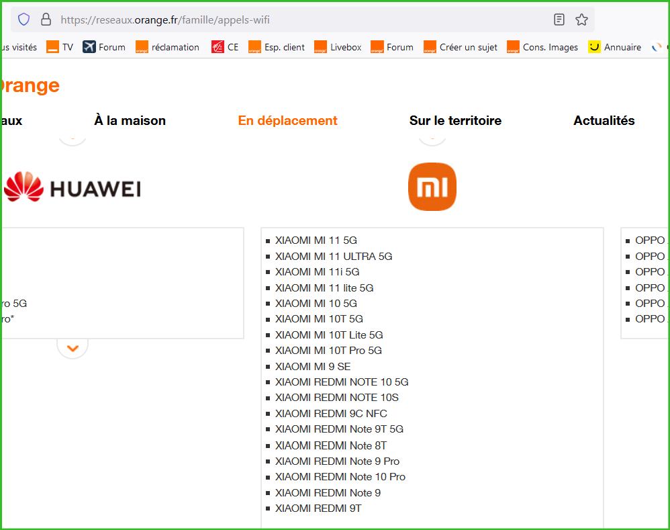Open the Esp. client bookmark
Viewport: 670px width, 530px height.
277,47
